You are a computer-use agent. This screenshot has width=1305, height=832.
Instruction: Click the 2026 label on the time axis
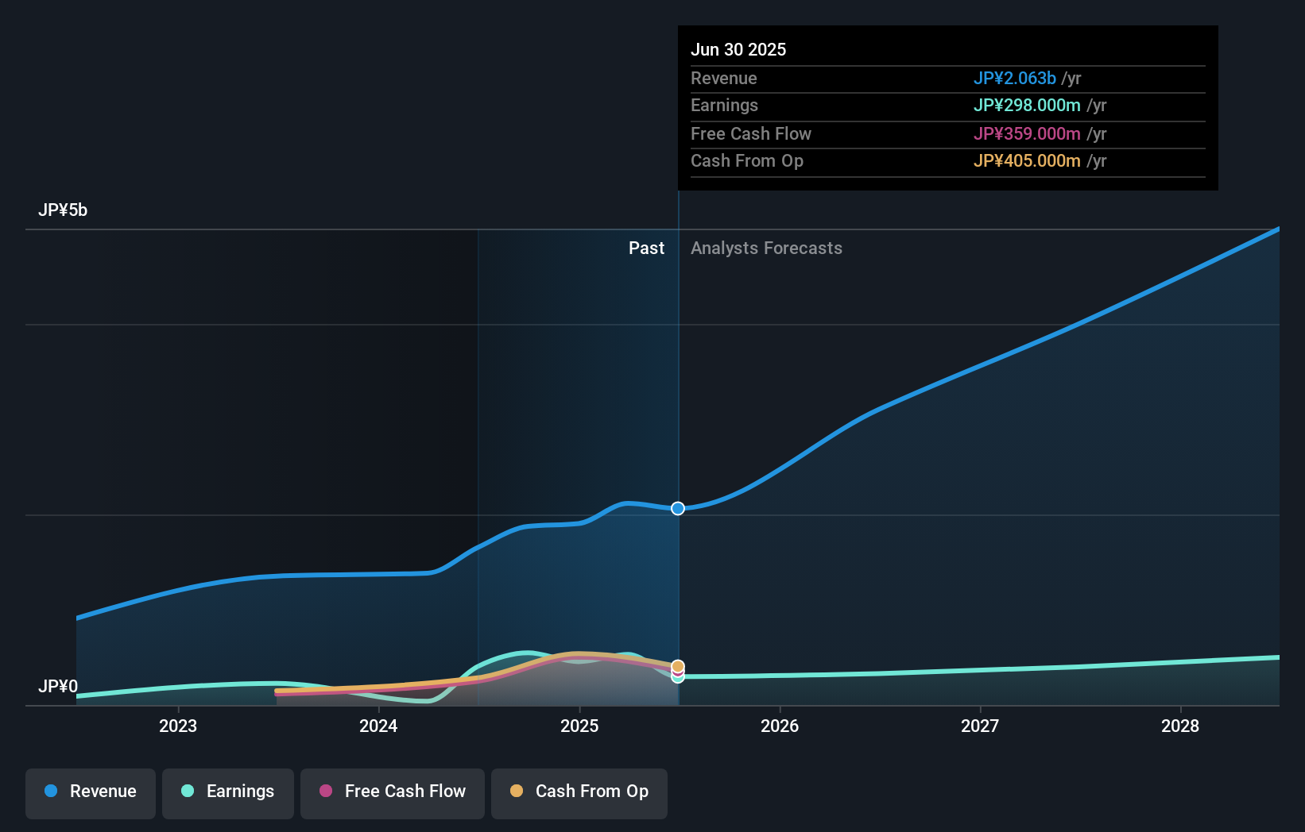(x=781, y=726)
